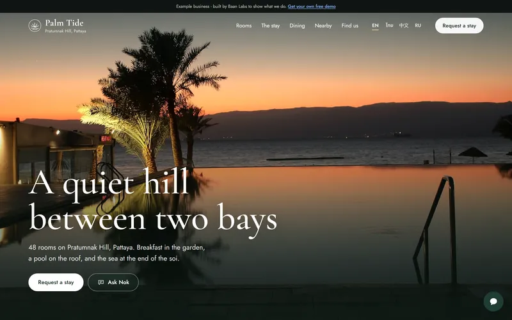Image resolution: width=512 pixels, height=320 pixels.
Task: Click the 48 rooms on Pratumnak Hill description line
Action: 117,248
